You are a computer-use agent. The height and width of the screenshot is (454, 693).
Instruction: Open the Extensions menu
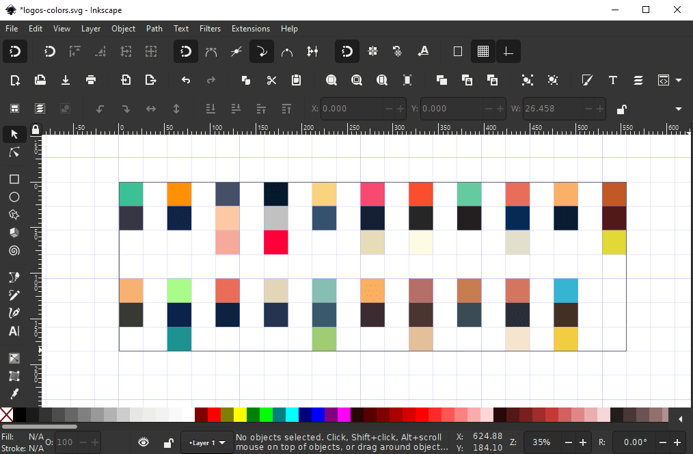coord(251,29)
